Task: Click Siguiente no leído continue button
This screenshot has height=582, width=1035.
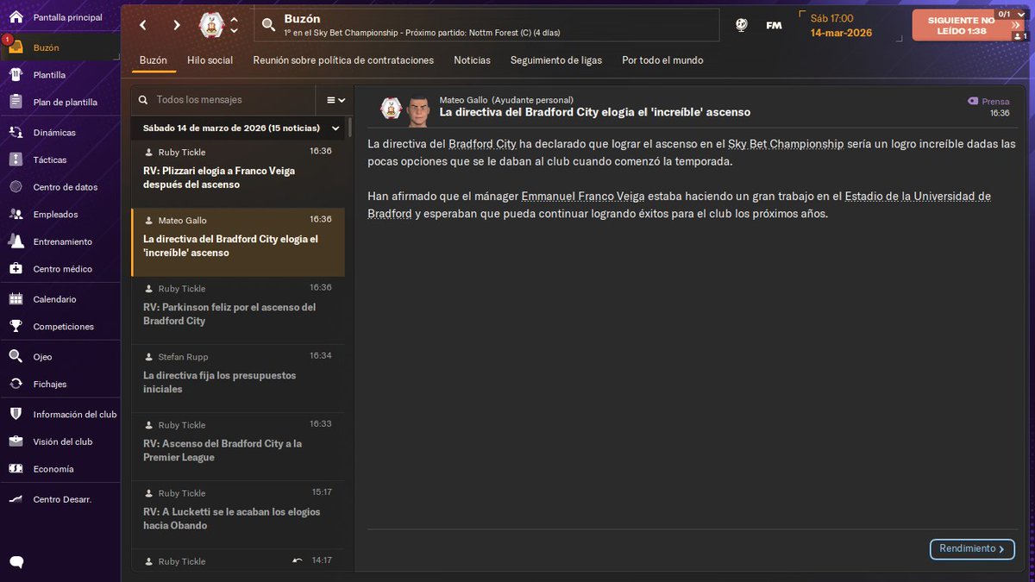Action: (x=961, y=25)
